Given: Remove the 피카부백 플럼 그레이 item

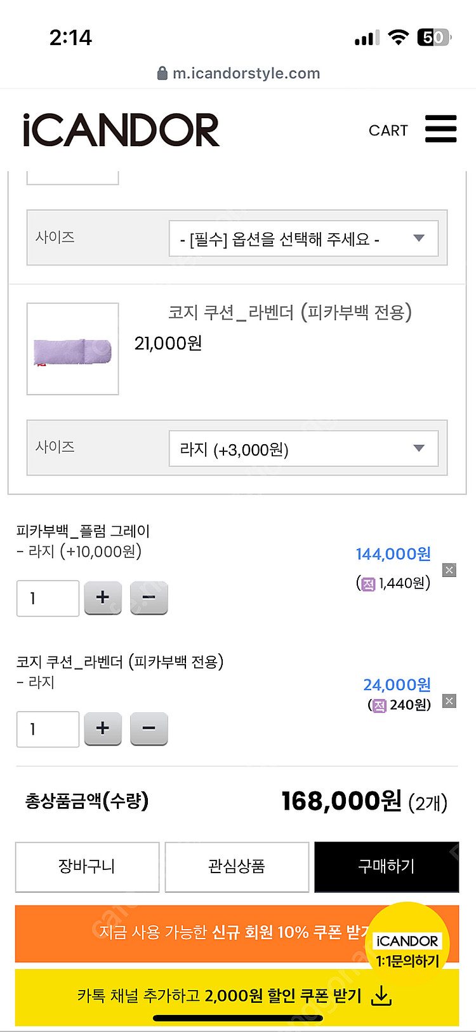Looking at the screenshot, I should point(449,570).
